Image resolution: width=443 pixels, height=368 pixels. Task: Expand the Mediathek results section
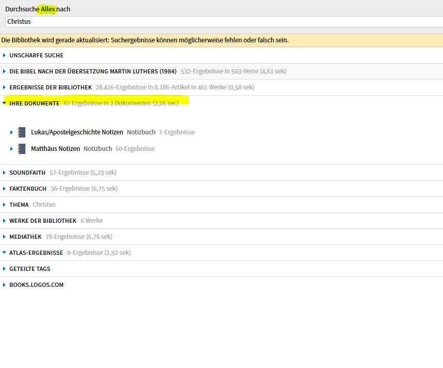click(4, 237)
